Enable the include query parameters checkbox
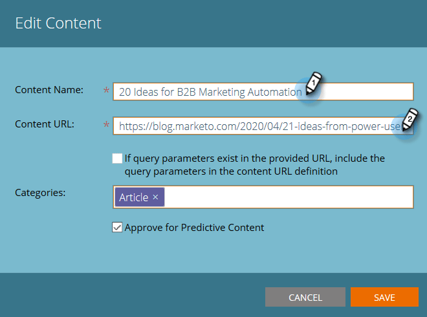Screen dimensions: 427x317 click(116, 158)
